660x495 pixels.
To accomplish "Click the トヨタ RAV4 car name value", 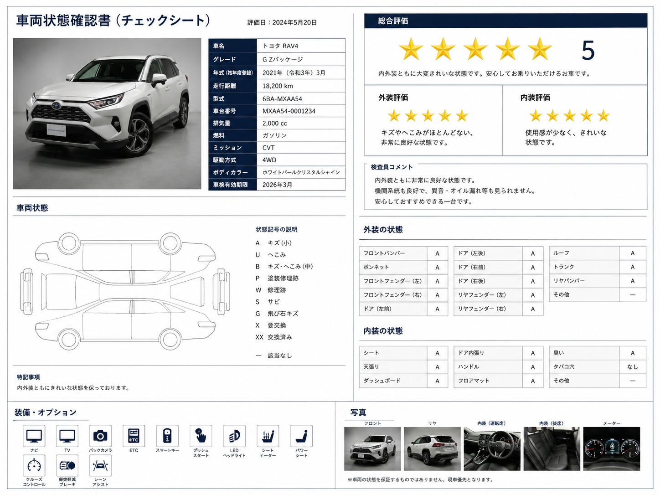I will (x=280, y=46).
